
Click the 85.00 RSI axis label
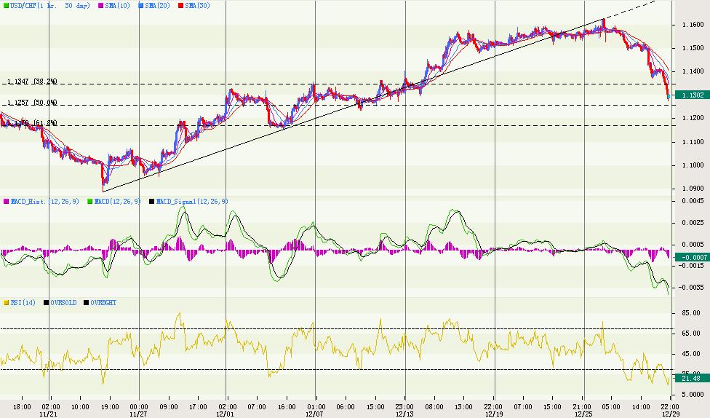tap(691, 313)
